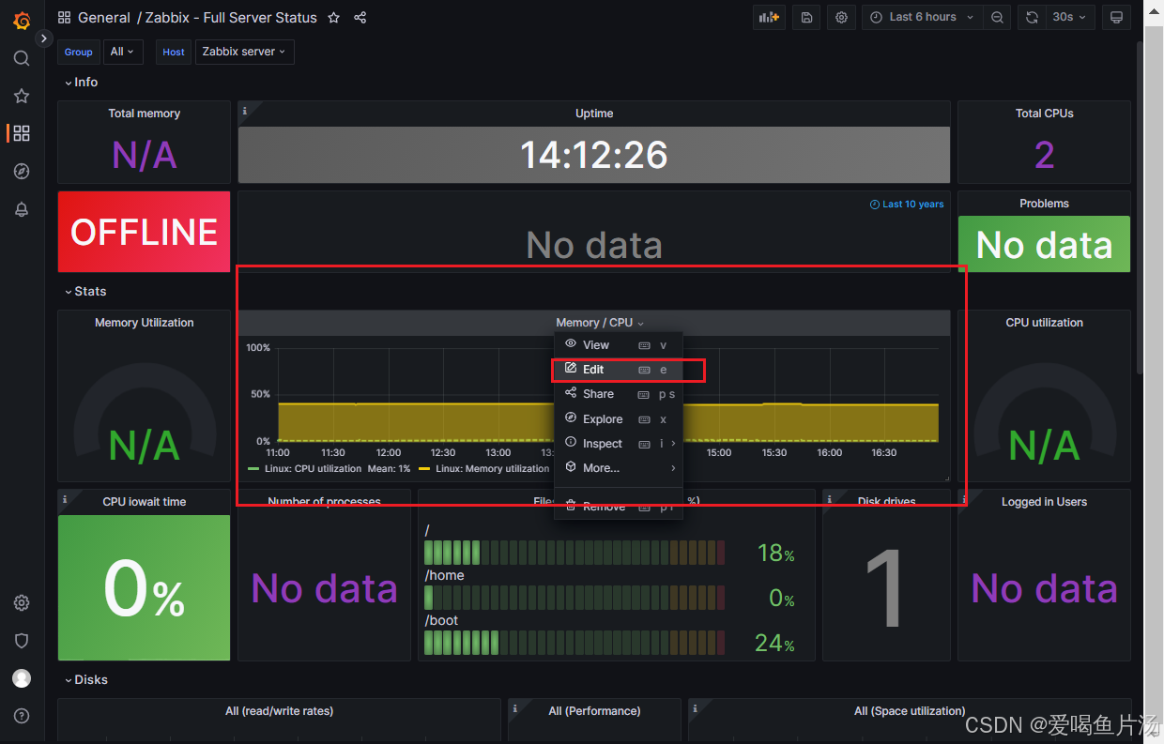The width and height of the screenshot is (1164, 744).
Task: Choose Edit in the panel menu
Action: tap(619, 370)
